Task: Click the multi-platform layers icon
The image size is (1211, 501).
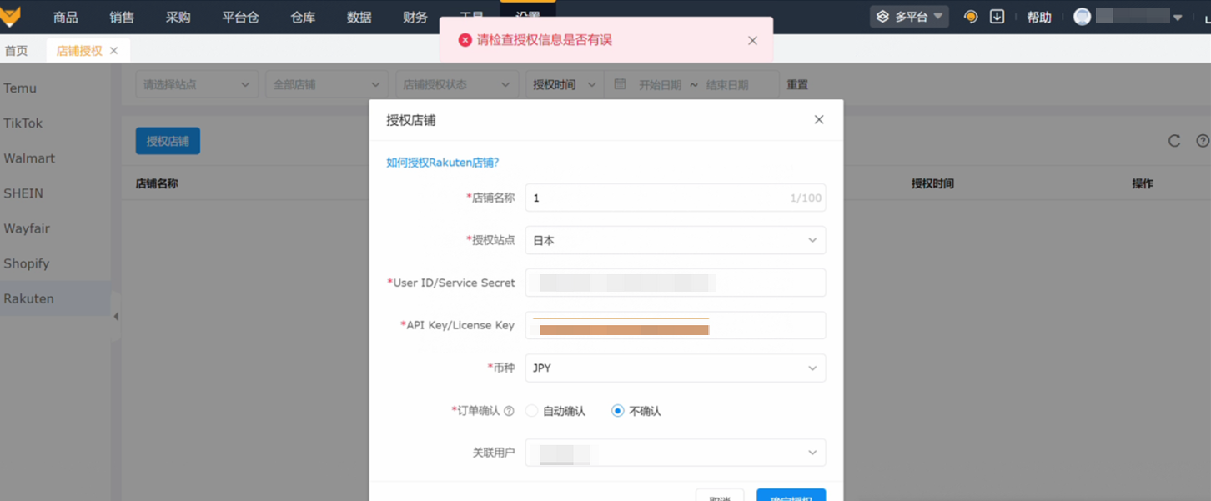Action: click(x=882, y=17)
